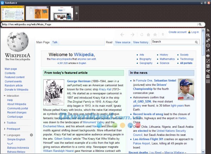Click the faded back arrow navigation icon
Screen dimensions: 211x154
[122, 35]
